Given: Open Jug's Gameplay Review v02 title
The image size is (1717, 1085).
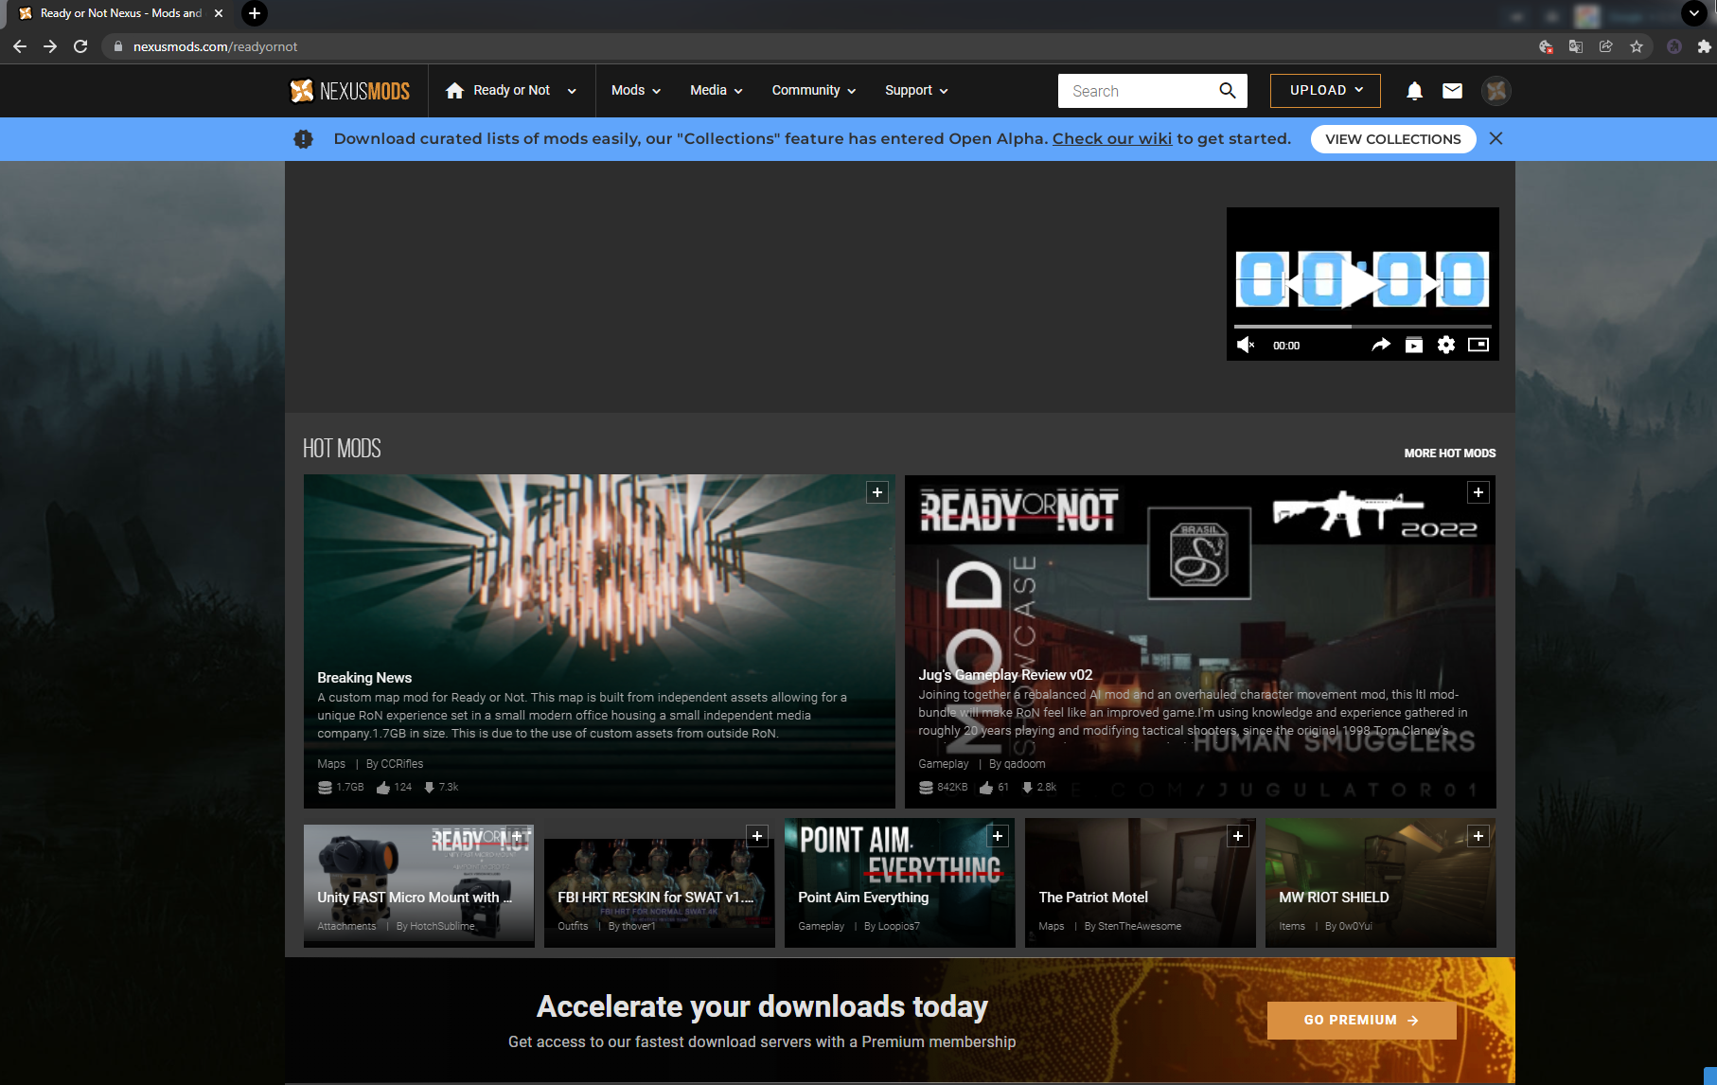Looking at the screenshot, I should [1005, 675].
